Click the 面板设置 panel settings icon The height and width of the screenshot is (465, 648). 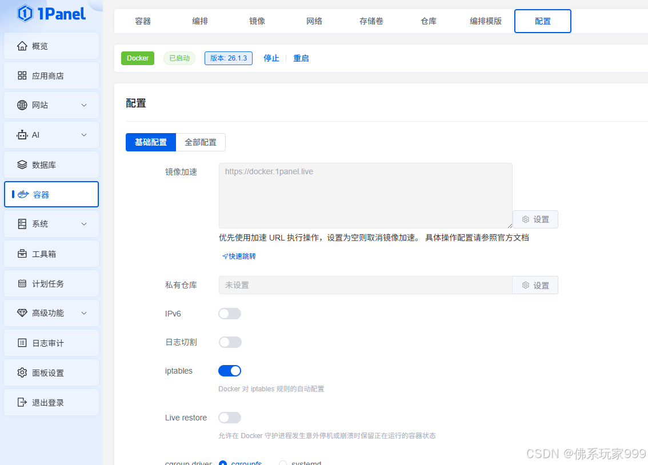click(22, 372)
